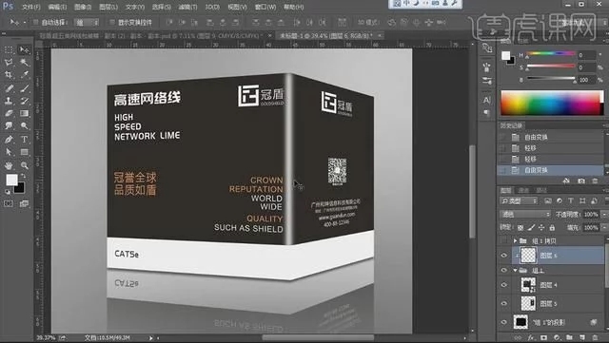Delete current state trash icon in History panel

click(595, 181)
